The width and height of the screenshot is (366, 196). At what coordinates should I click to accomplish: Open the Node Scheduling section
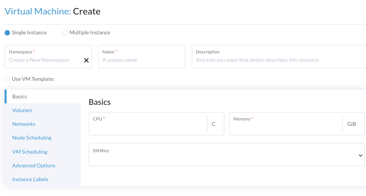coord(32,138)
